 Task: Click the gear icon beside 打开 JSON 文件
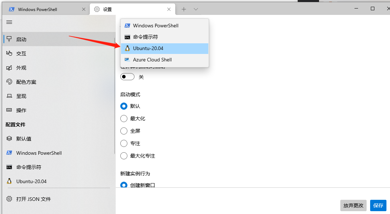9,199
